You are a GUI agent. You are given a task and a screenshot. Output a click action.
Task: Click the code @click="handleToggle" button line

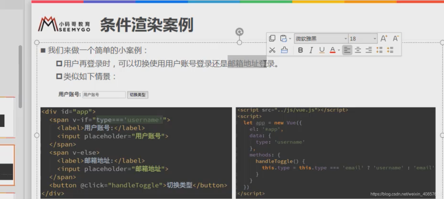[x=138, y=185]
